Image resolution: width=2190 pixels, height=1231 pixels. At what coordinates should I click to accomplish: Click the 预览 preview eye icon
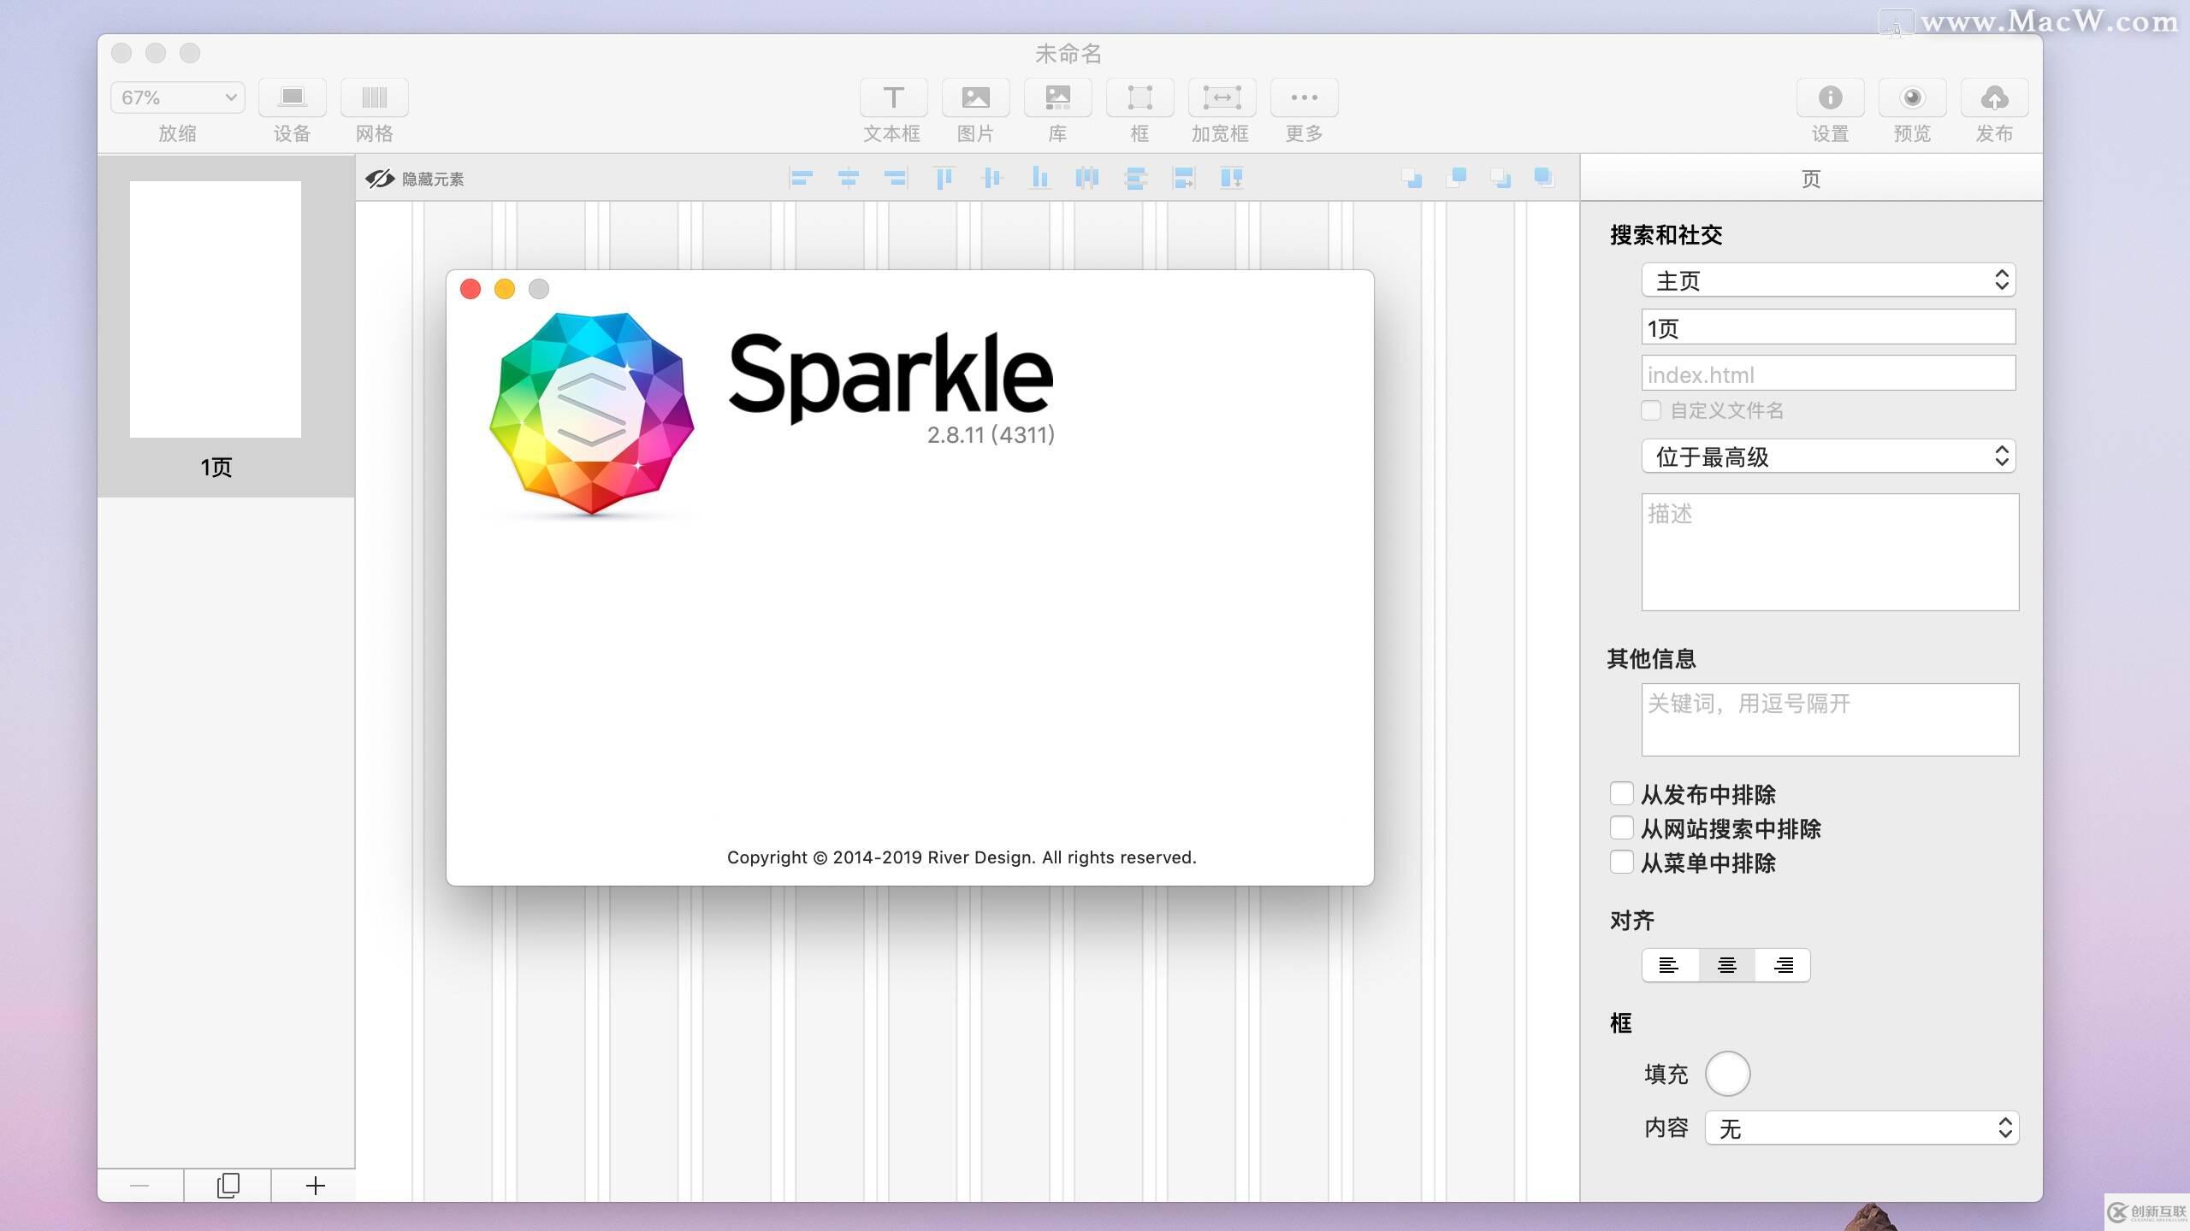(1912, 98)
